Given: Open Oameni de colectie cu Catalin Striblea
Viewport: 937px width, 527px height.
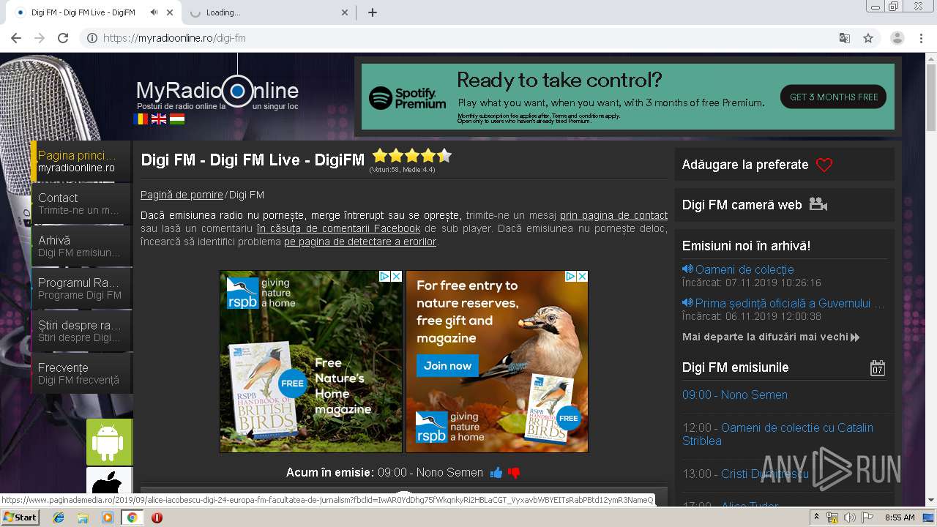Looking at the screenshot, I should (777, 434).
